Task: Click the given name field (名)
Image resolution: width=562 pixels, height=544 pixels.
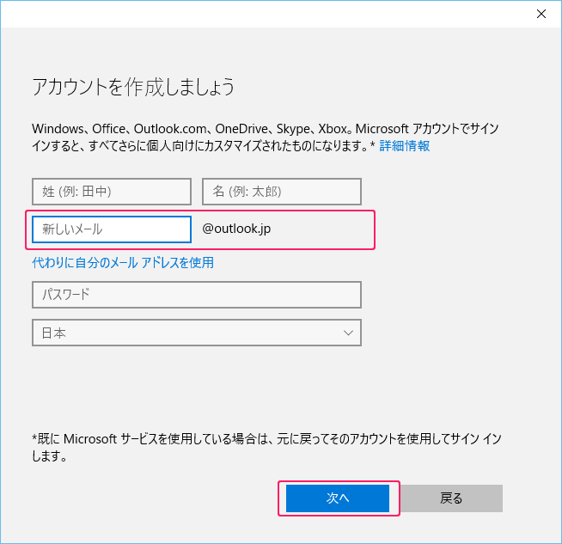Action: coord(282,192)
